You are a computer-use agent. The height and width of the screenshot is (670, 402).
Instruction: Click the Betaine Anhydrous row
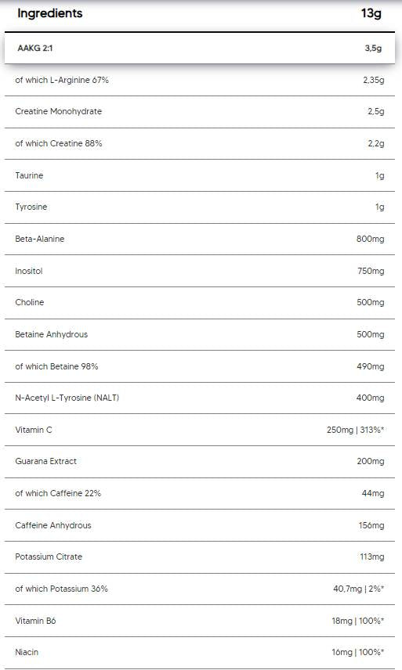point(200,334)
